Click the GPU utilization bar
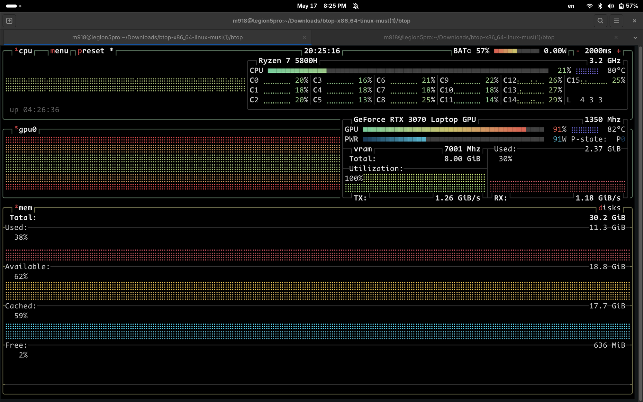The width and height of the screenshot is (643, 402). click(x=453, y=129)
